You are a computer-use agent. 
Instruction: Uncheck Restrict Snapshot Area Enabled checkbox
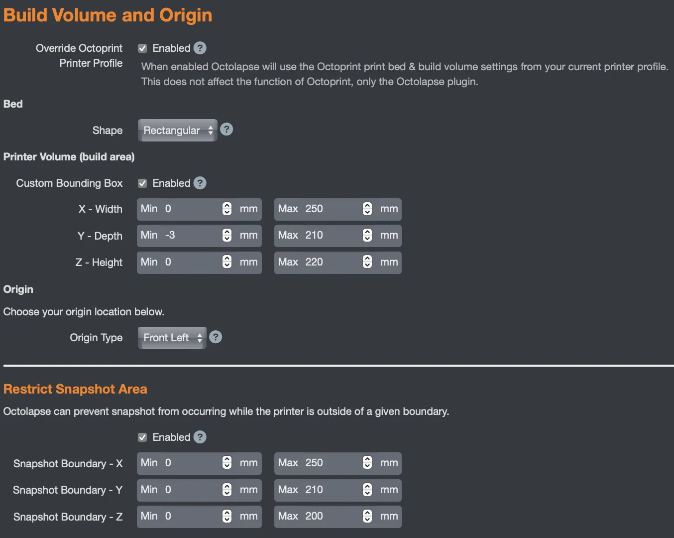pos(142,437)
